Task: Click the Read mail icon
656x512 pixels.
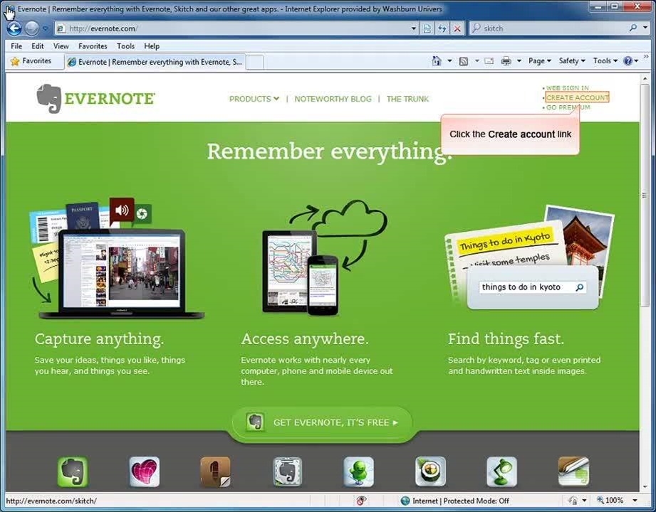Action: point(489,61)
